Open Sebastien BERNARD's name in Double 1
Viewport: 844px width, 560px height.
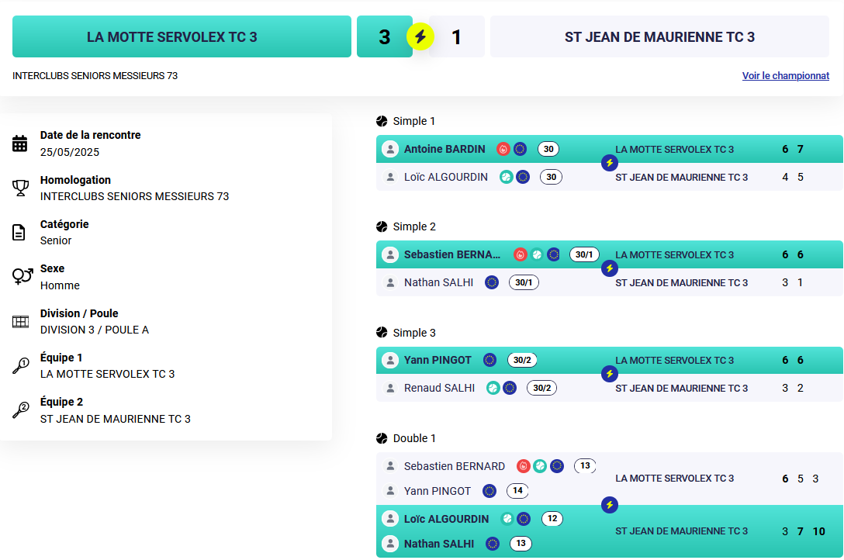pyautogui.click(x=455, y=466)
